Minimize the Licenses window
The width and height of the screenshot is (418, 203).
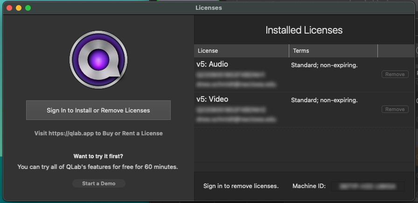19,8
